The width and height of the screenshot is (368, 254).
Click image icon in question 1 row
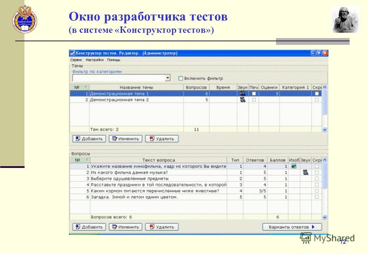[x=294, y=166]
